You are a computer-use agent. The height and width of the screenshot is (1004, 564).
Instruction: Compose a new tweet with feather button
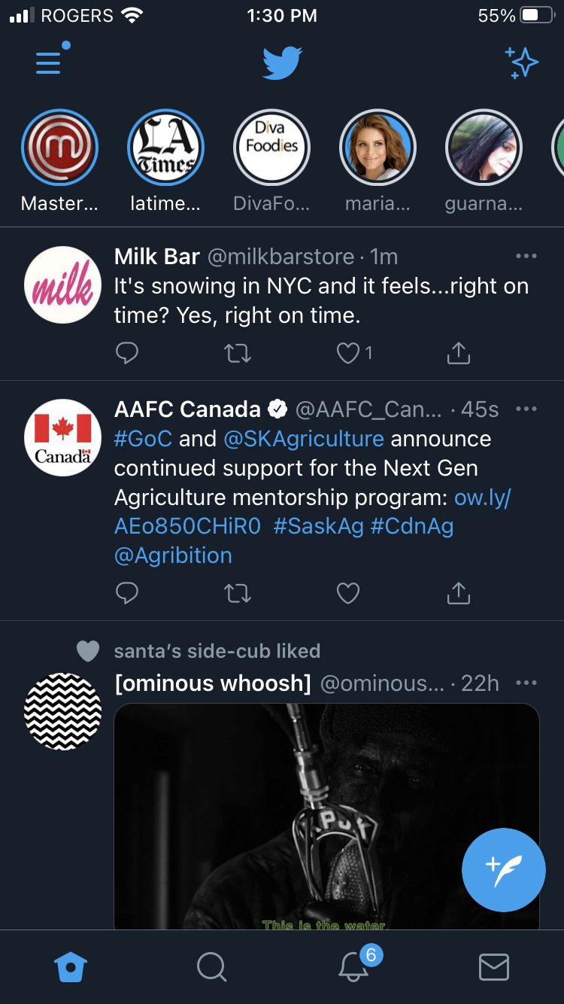click(x=503, y=869)
